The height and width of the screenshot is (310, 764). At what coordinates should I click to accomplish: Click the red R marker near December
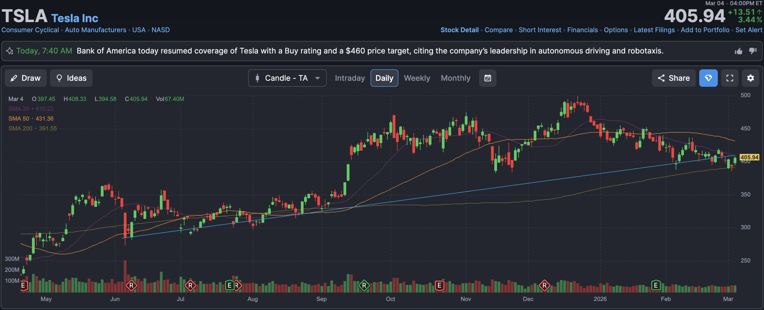click(x=544, y=285)
